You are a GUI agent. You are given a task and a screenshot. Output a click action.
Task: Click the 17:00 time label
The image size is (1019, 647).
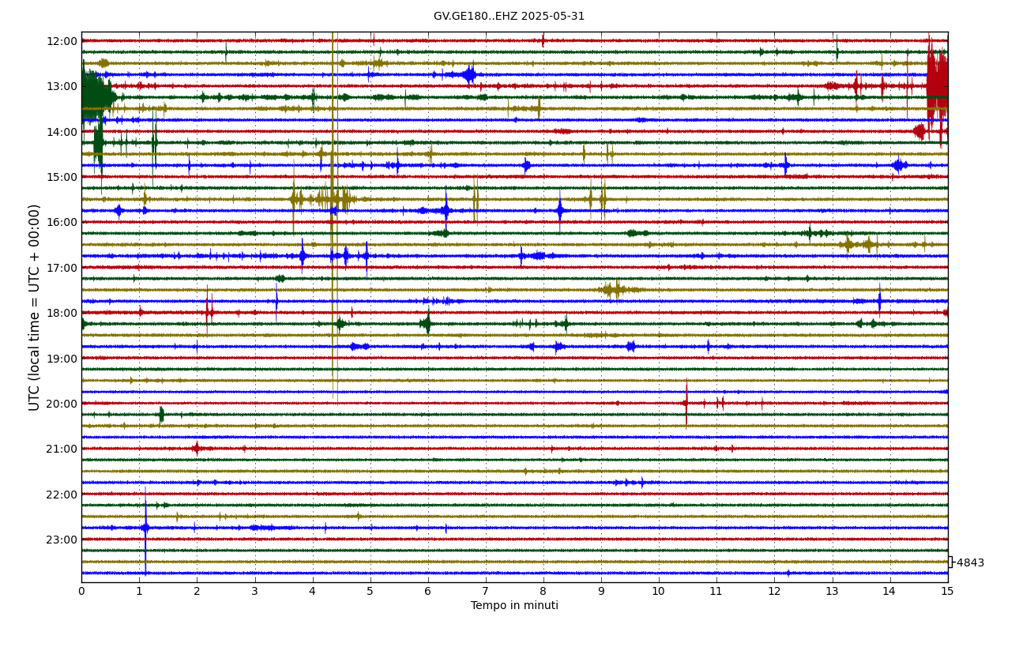[x=62, y=268]
